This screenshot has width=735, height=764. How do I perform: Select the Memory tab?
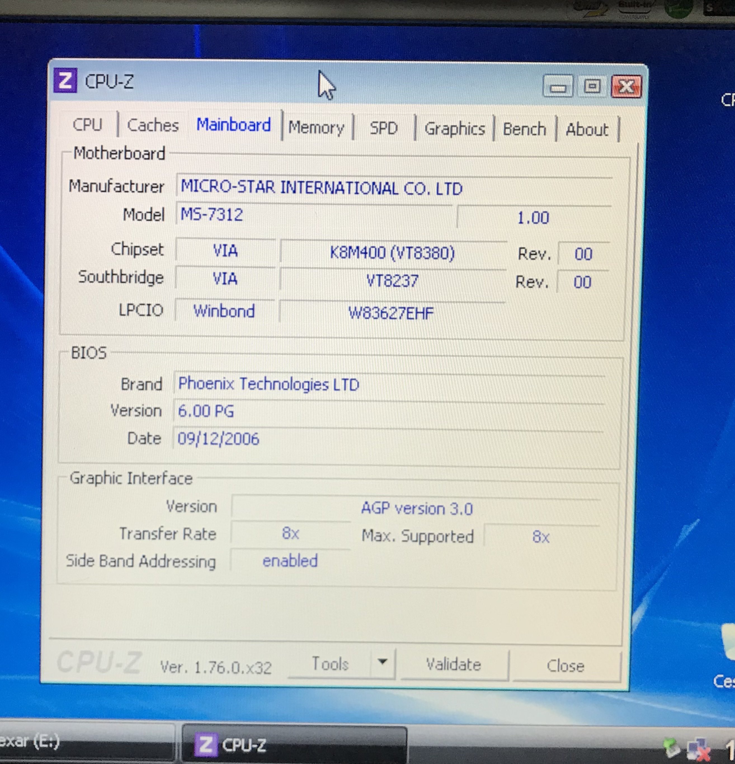316,128
